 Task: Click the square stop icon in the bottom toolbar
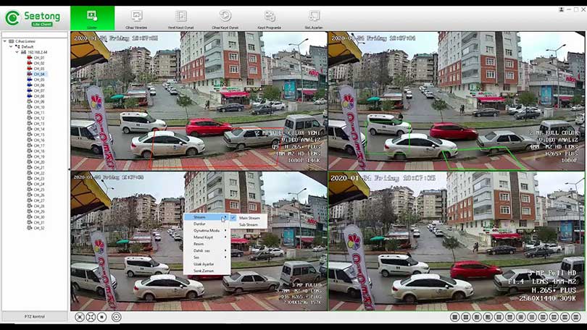tap(102, 317)
